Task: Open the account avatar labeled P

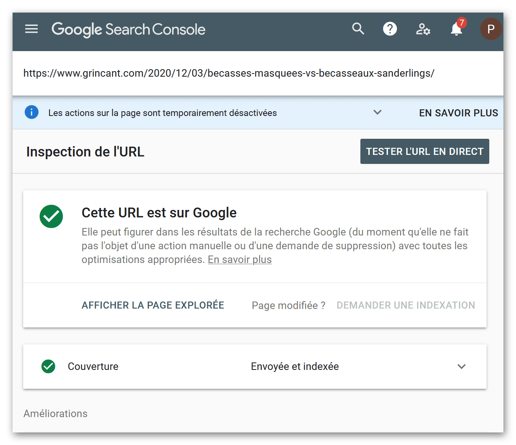Action: [x=491, y=29]
